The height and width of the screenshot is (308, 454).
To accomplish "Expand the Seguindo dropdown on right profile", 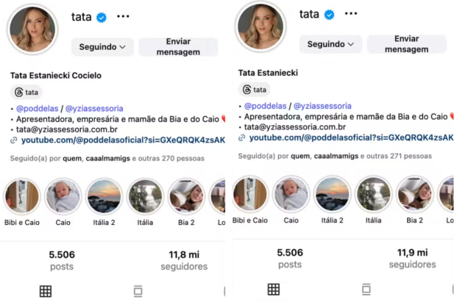I will click(330, 44).
